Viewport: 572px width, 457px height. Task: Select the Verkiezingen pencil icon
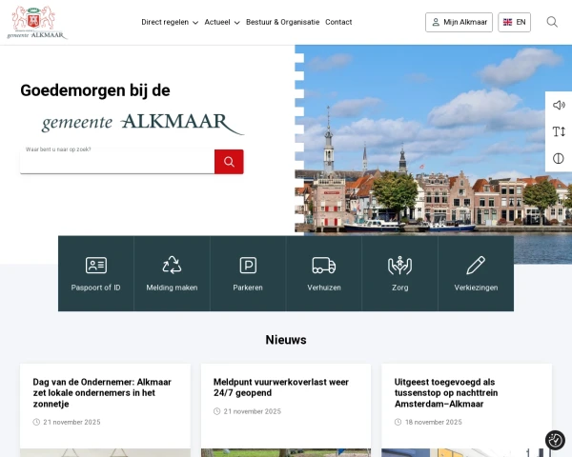(x=476, y=266)
